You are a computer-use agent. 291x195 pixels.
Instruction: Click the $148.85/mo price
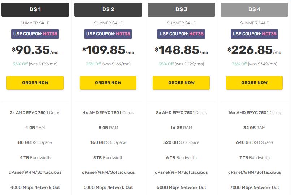coord(181,50)
